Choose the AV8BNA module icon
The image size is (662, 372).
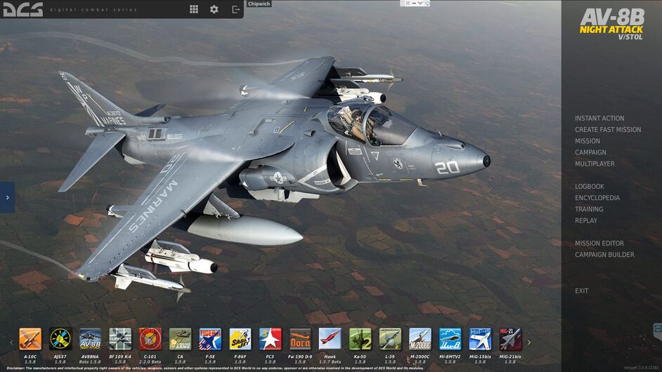click(x=90, y=339)
